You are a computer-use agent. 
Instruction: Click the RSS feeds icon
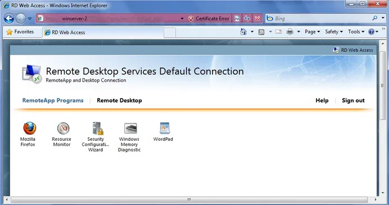click(x=261, y=32)
